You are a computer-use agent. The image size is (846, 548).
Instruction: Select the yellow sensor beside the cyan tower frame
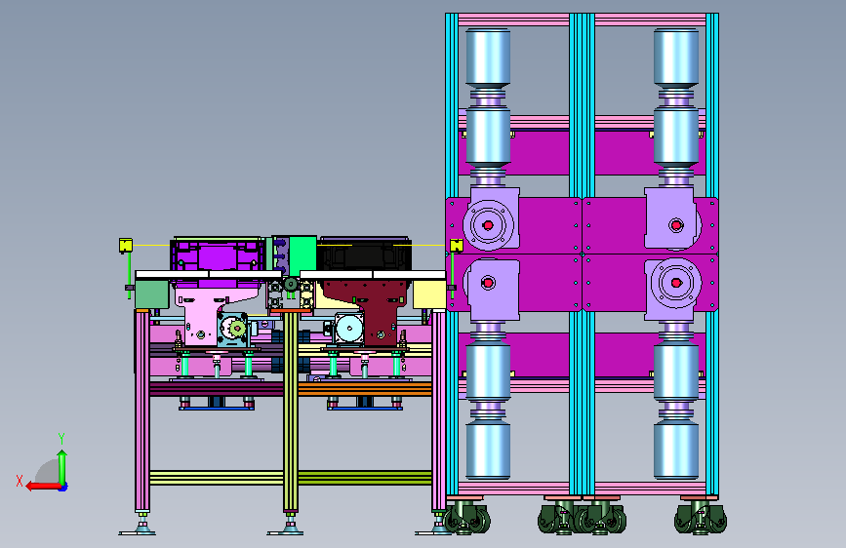click(457, 246)
